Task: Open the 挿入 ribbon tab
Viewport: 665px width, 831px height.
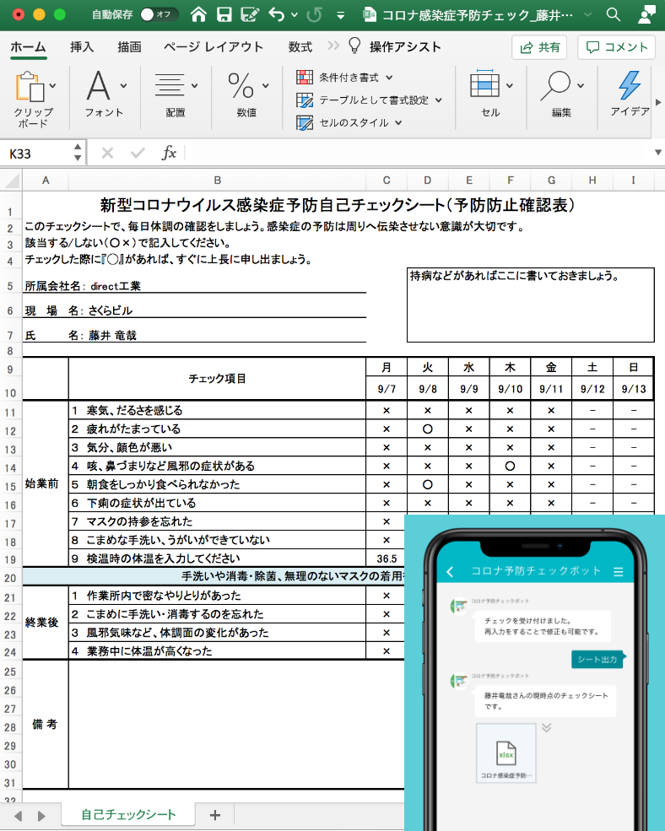Action: tap(82, 47)
